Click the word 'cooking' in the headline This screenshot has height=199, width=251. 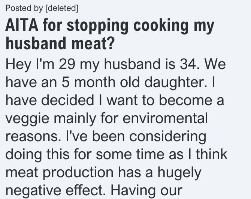pos(161,26)
